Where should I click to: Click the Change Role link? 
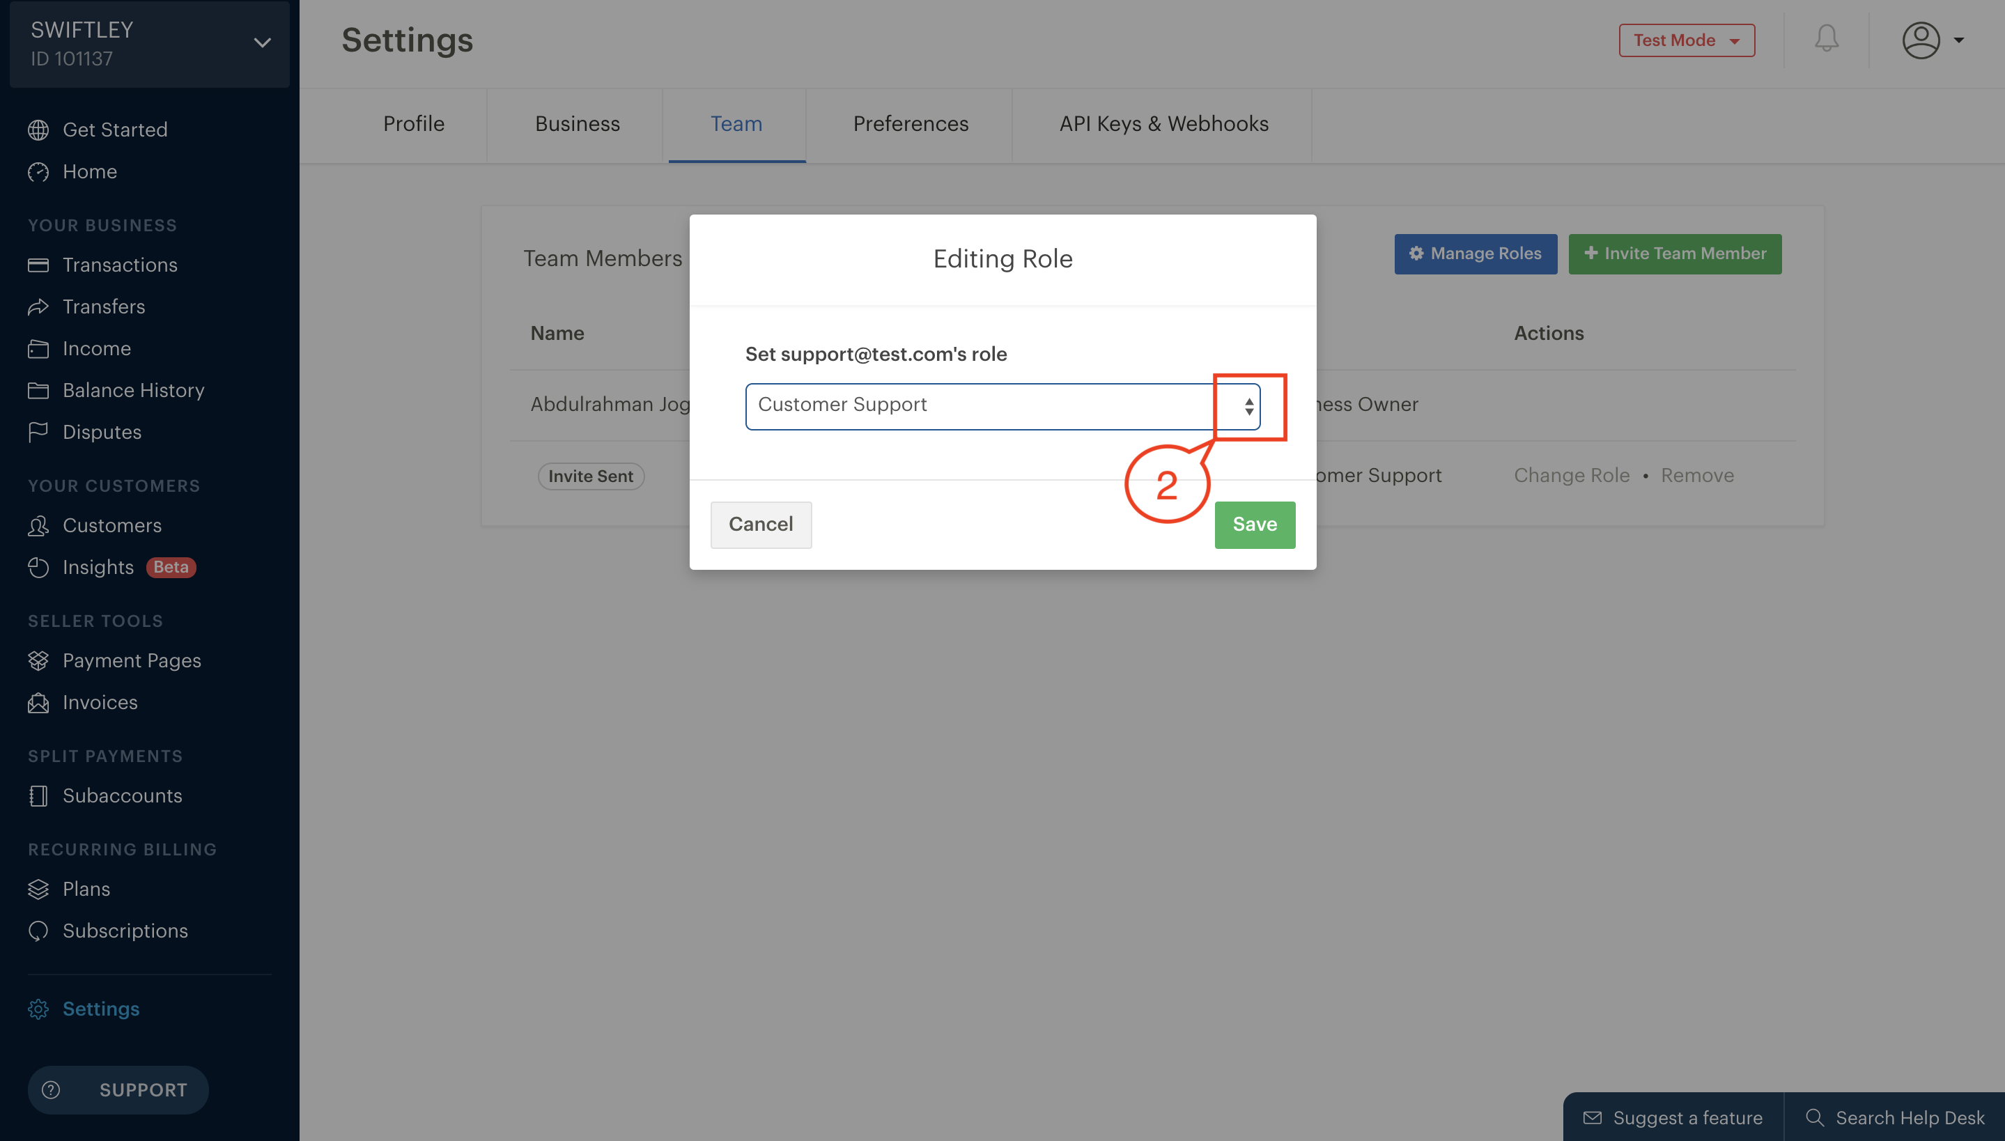1571,476
